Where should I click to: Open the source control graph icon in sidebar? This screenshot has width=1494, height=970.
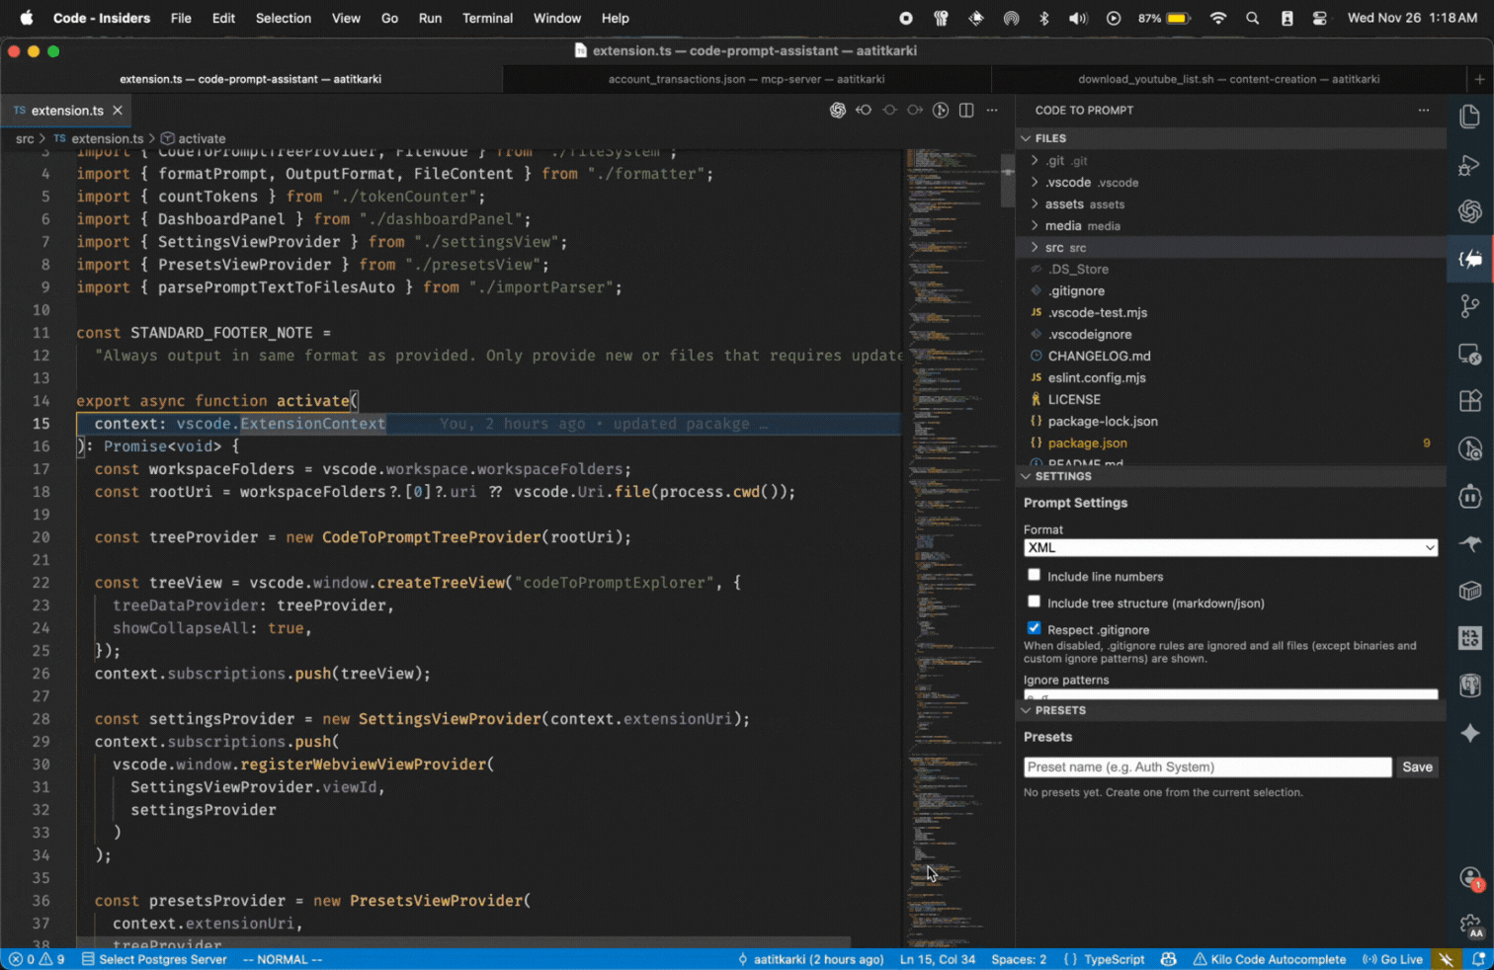click(x=1469, y=306)
